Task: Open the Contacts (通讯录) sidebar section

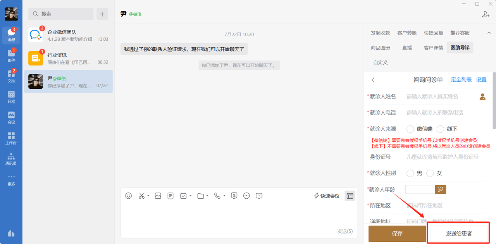Action: click(x=11, y=159)
